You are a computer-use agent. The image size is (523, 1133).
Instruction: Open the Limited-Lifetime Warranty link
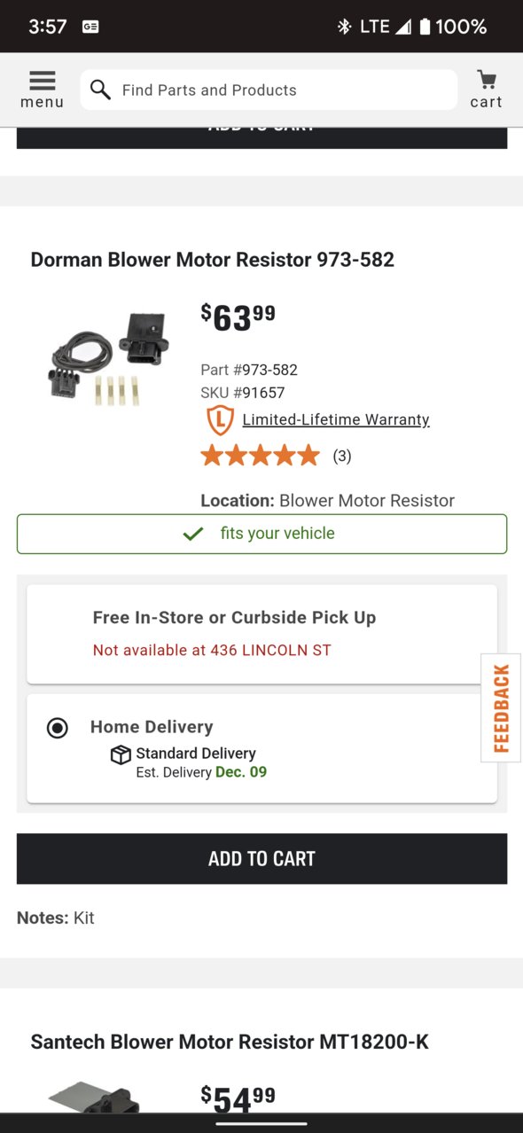[336, 419]
